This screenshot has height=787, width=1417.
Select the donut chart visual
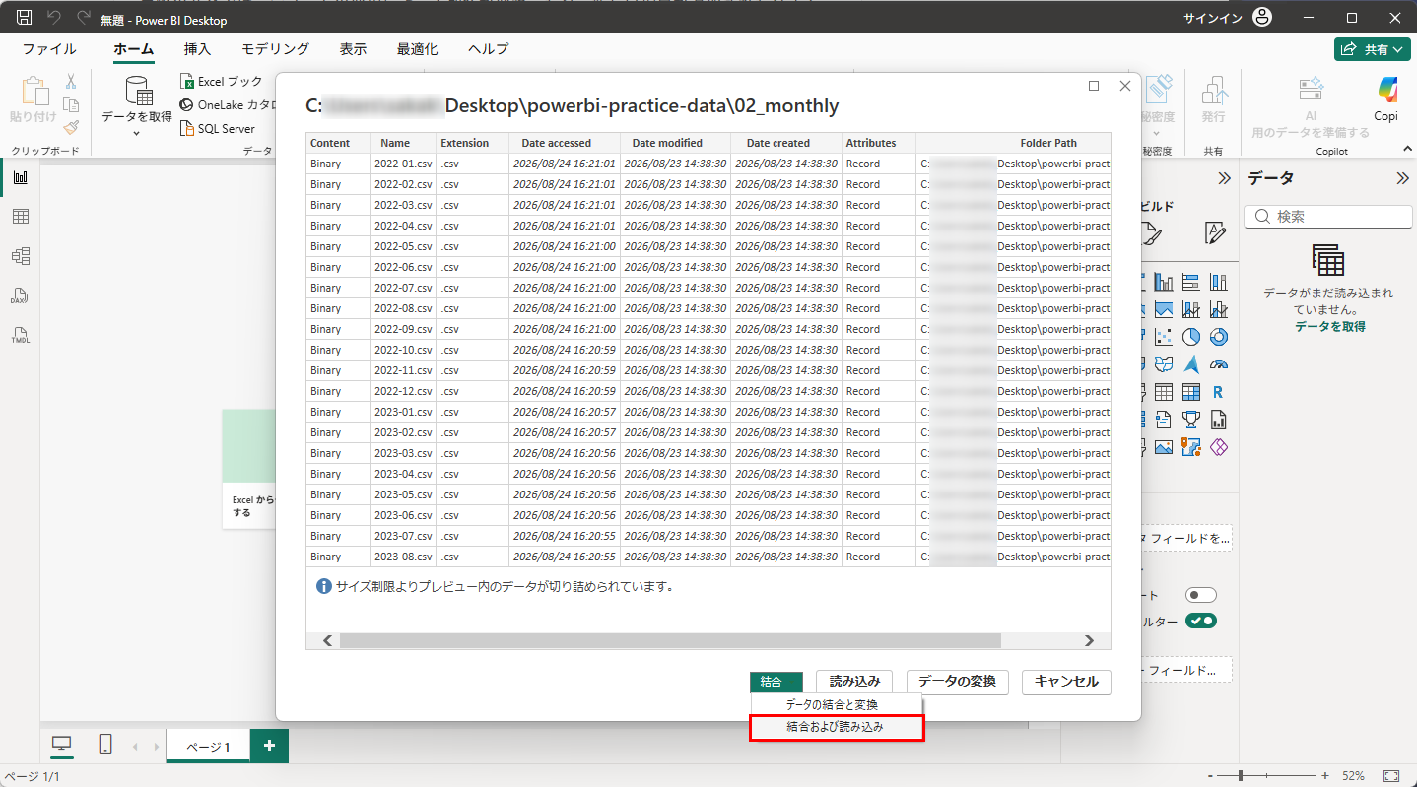point(1218,337)
